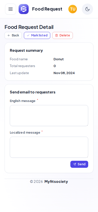Focus the Localized message text area
This screenshot has height=212, width=98.
pyautogui.click(x=49, y=147)
